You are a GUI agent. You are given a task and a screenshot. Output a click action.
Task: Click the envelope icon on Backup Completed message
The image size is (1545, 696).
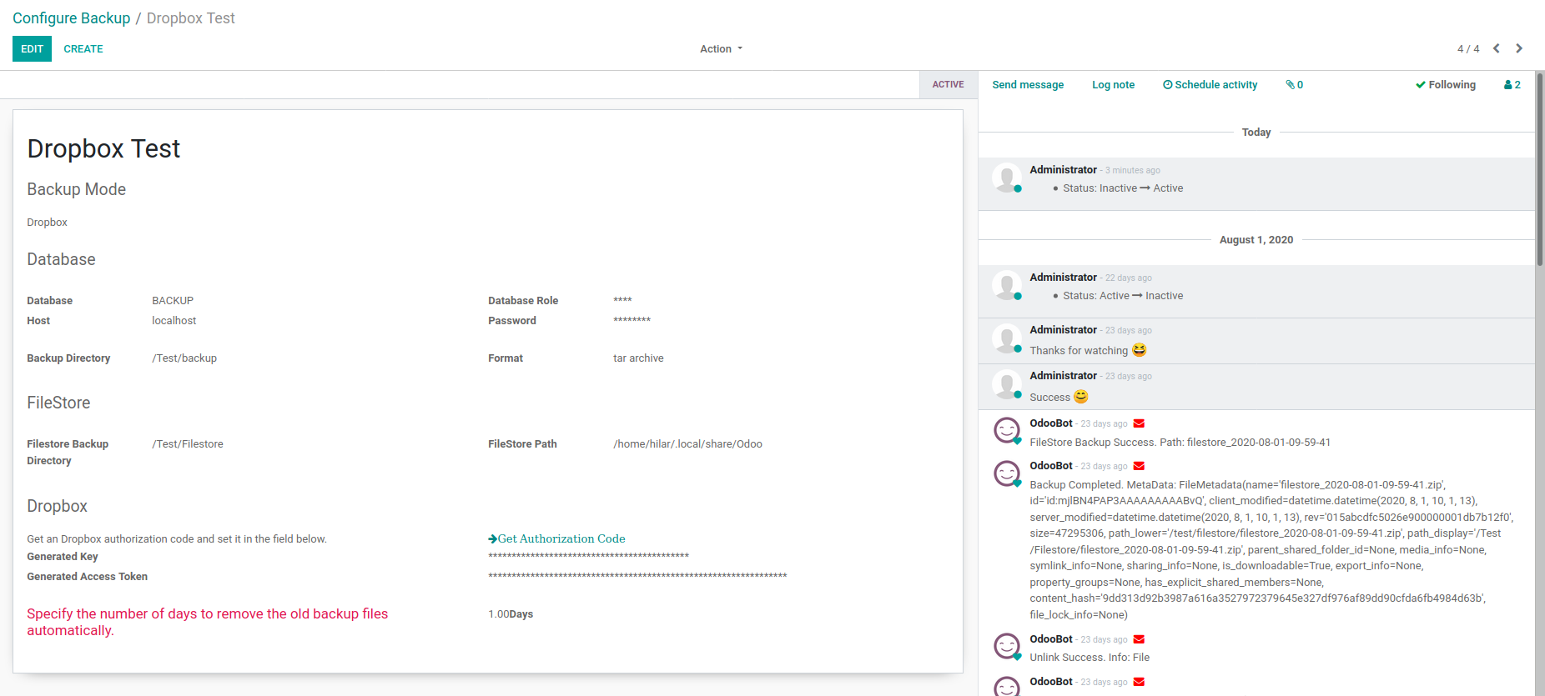(1139, 466)
